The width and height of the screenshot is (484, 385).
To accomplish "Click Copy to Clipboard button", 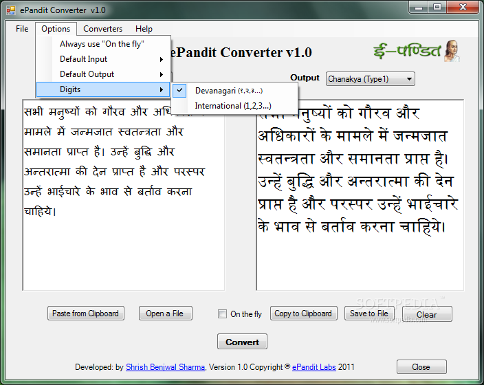I will tap(304, 313).
